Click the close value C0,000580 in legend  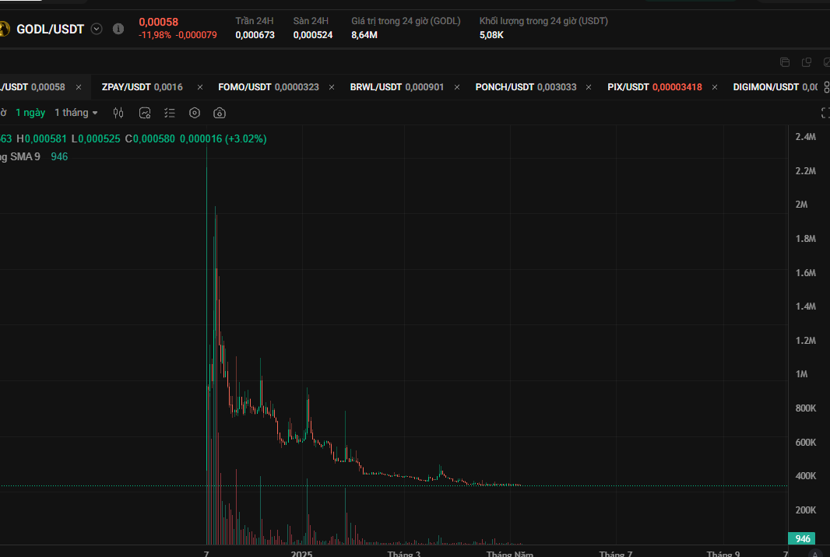149,138
